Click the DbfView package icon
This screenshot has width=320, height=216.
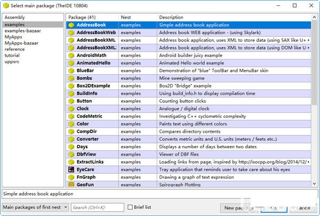(x=71, y=154)
